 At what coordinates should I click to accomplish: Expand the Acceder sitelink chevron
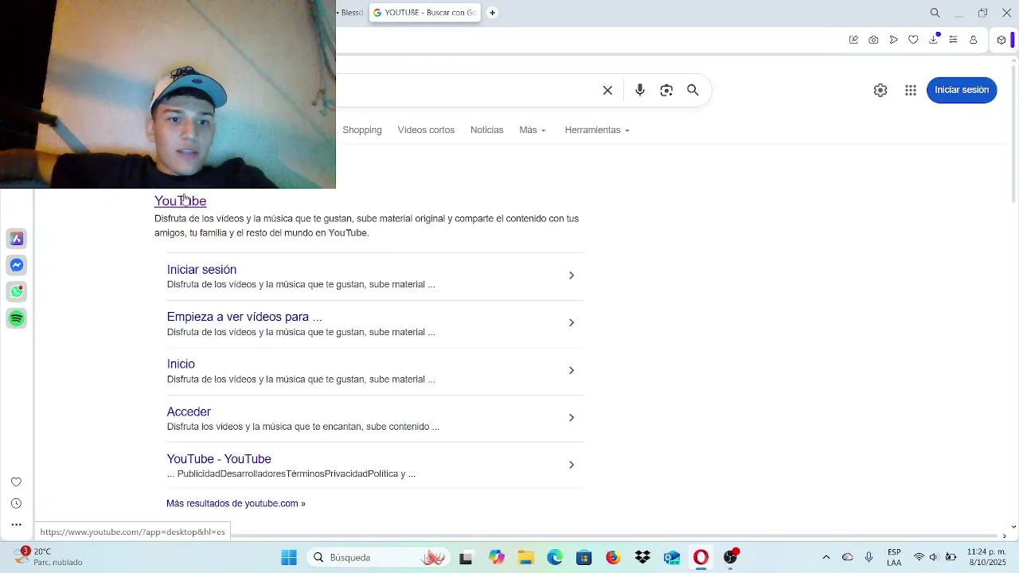click(571, 417)
